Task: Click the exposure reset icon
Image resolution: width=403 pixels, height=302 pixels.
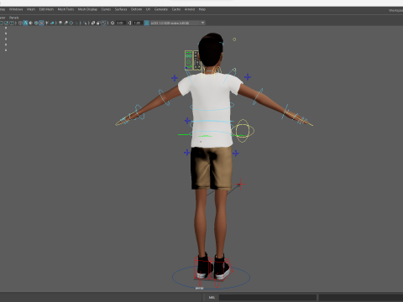Action: point(113,23)
